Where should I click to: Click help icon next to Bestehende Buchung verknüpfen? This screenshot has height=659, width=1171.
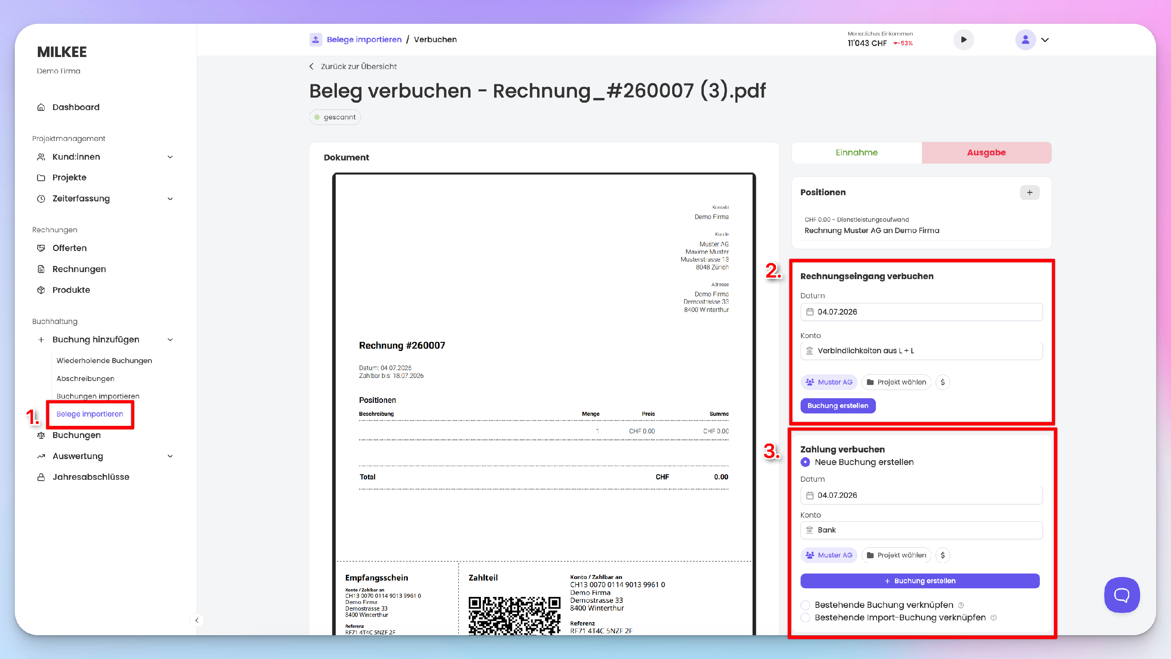tap(961, 606)
